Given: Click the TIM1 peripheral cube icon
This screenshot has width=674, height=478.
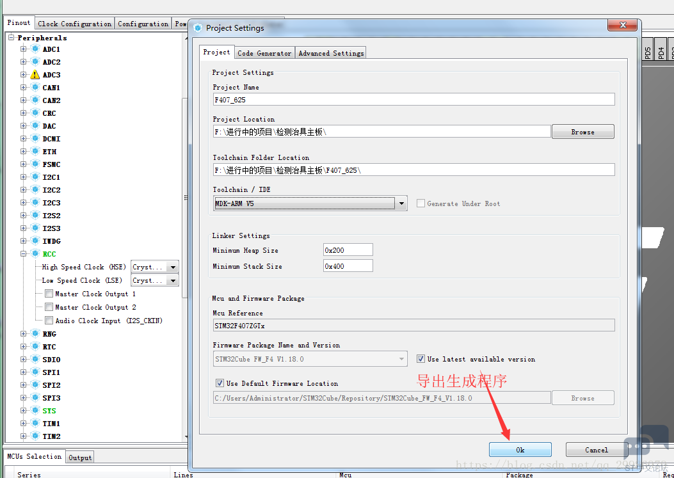Looking at the screenshot, I should 35,423.
